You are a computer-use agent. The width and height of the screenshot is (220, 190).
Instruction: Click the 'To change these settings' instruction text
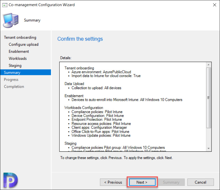point(117,158)
